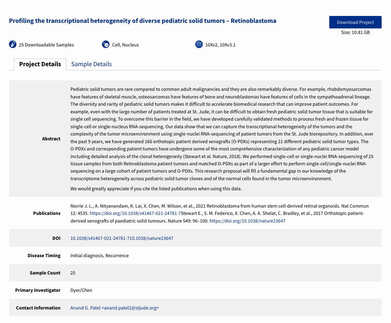The height and width of the screenshot is (323, 391).
Task: Click the retinoblastoma project title heading
Action: click(x=142, y=20)
